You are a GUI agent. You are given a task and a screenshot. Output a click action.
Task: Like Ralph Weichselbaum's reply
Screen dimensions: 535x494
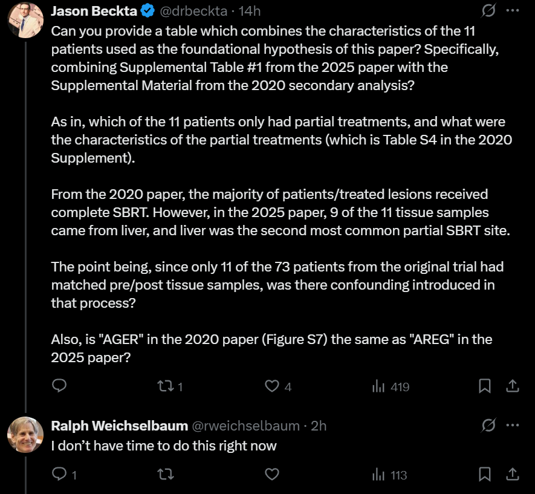[x=273, y=474]
